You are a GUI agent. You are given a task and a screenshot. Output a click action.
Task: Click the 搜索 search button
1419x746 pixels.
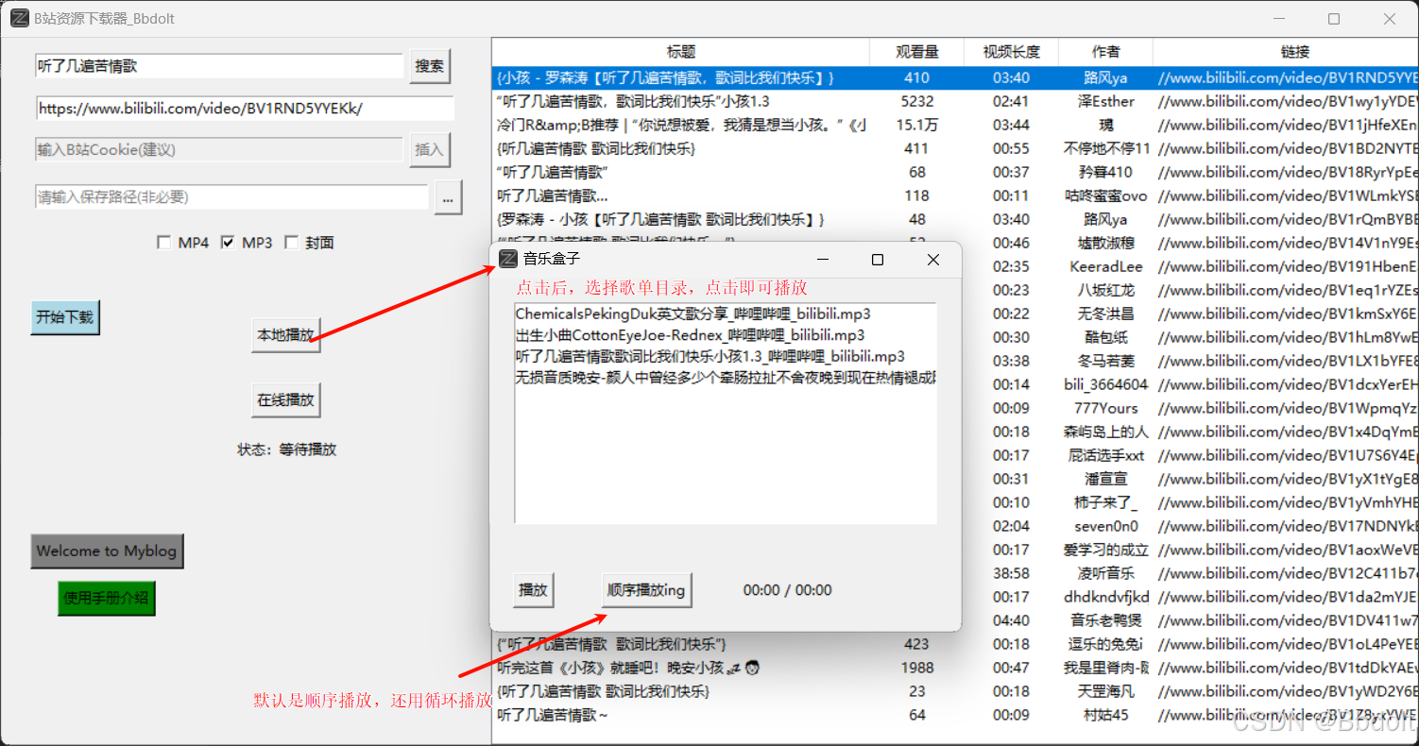430,66
